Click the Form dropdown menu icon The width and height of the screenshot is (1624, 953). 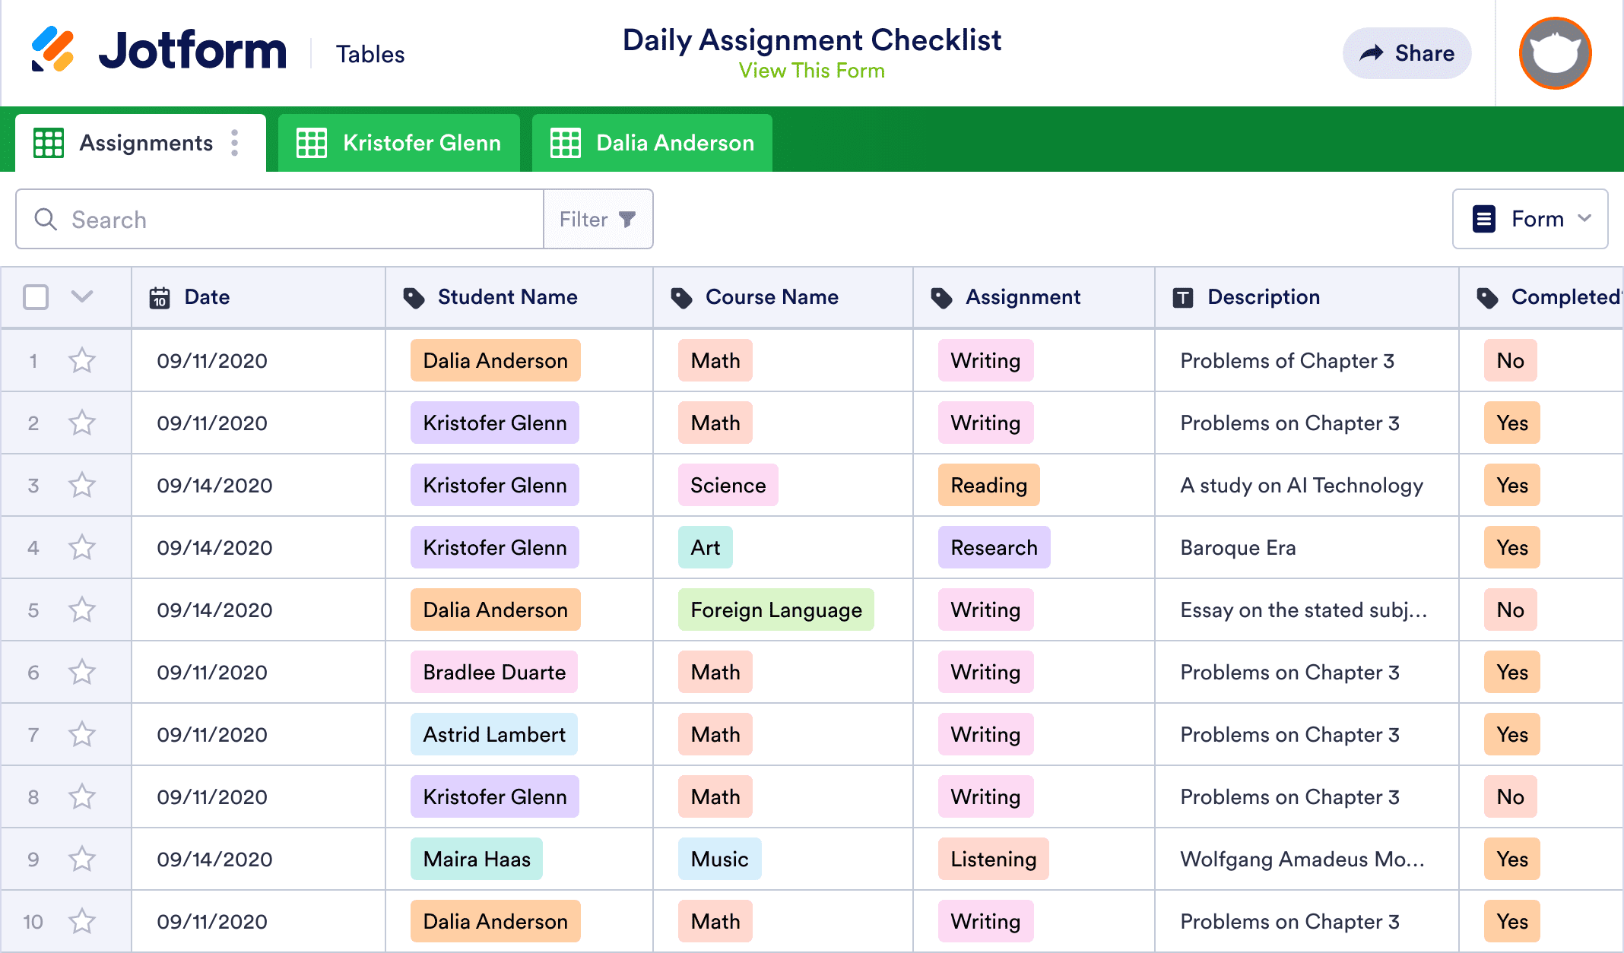tap(1587, 220)
